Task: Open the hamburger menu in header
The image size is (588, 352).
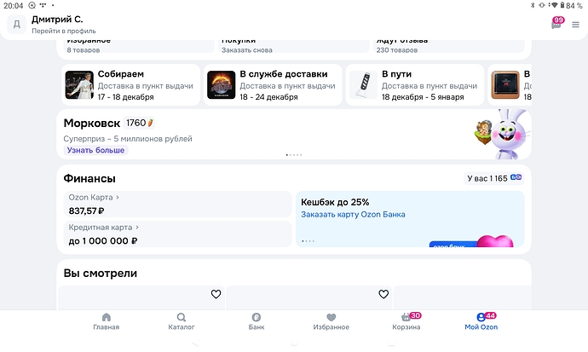Action: pos(575,25)
